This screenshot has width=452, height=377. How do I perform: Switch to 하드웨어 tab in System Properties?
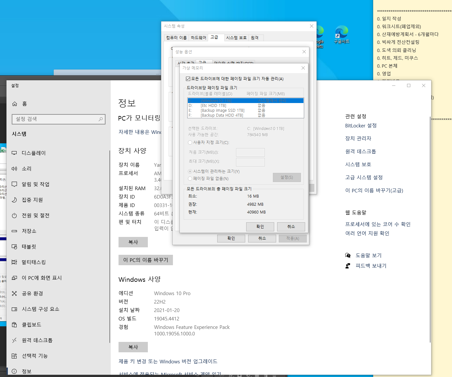198,38
